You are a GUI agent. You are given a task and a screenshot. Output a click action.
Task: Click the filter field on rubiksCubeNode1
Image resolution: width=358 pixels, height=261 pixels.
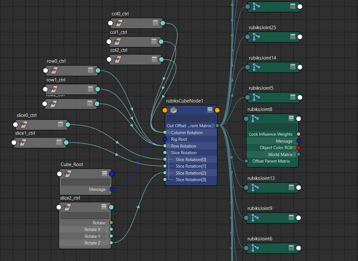(x=191, y=118)
